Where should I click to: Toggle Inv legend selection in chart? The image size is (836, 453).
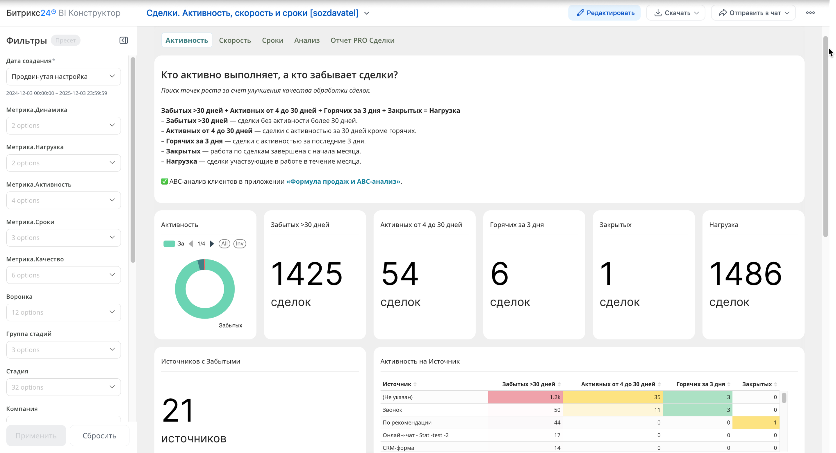click(240, 243)
